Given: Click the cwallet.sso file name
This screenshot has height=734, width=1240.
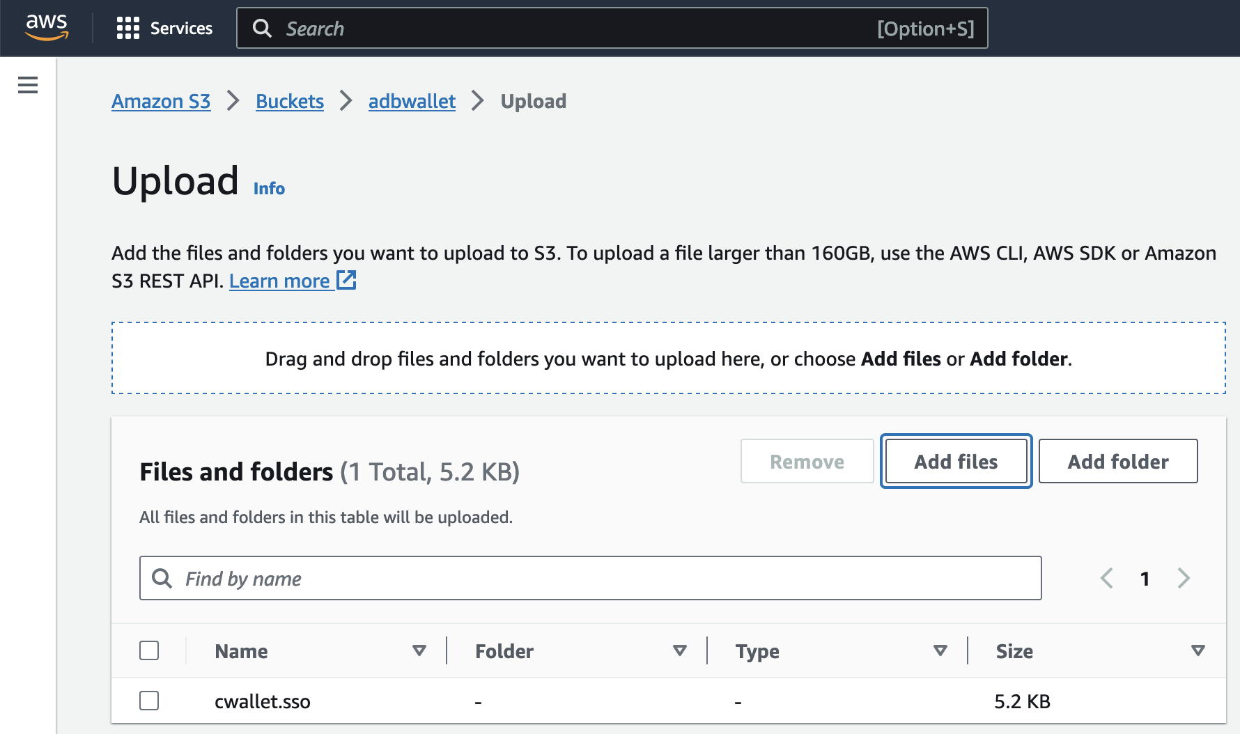Looking at the screenshot, I should (263, 701).
